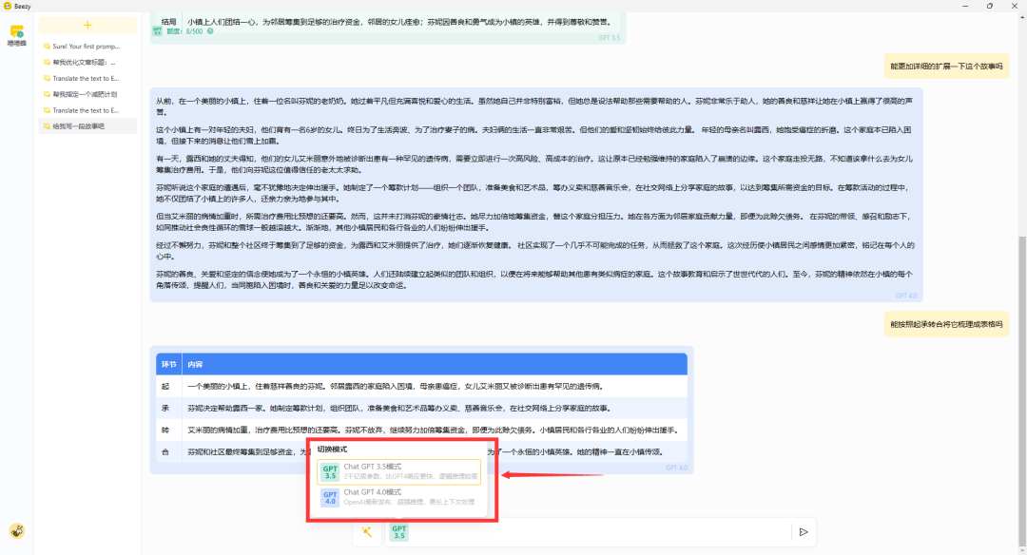The image size is (1027, 555).
Task: Click the 能按照起承转合梳理成表格 suggestion
Action: pyautogui.click(x=947, y=324)
